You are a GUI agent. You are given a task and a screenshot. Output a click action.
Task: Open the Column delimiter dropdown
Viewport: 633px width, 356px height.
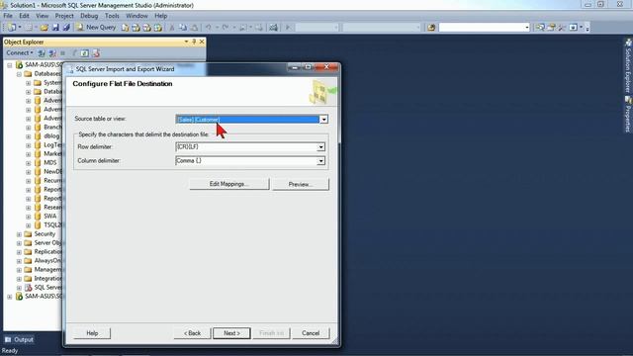click(x=320, y=161)
